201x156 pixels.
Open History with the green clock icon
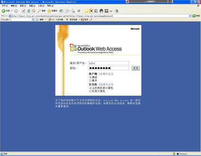click(61, 11)
